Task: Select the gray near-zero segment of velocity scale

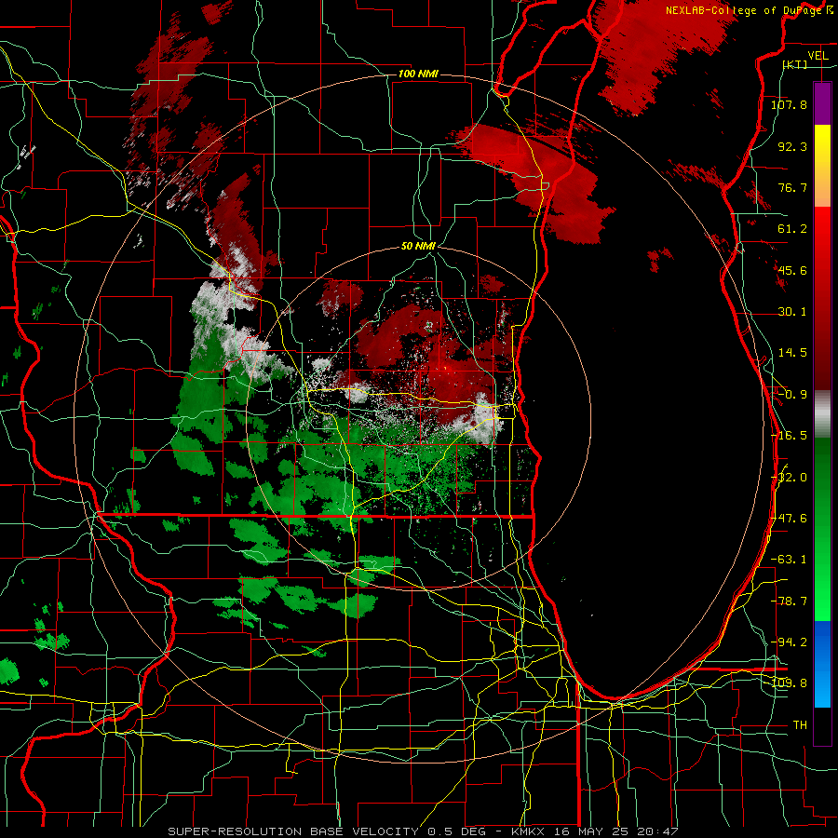Action: (x=822, y=414)
